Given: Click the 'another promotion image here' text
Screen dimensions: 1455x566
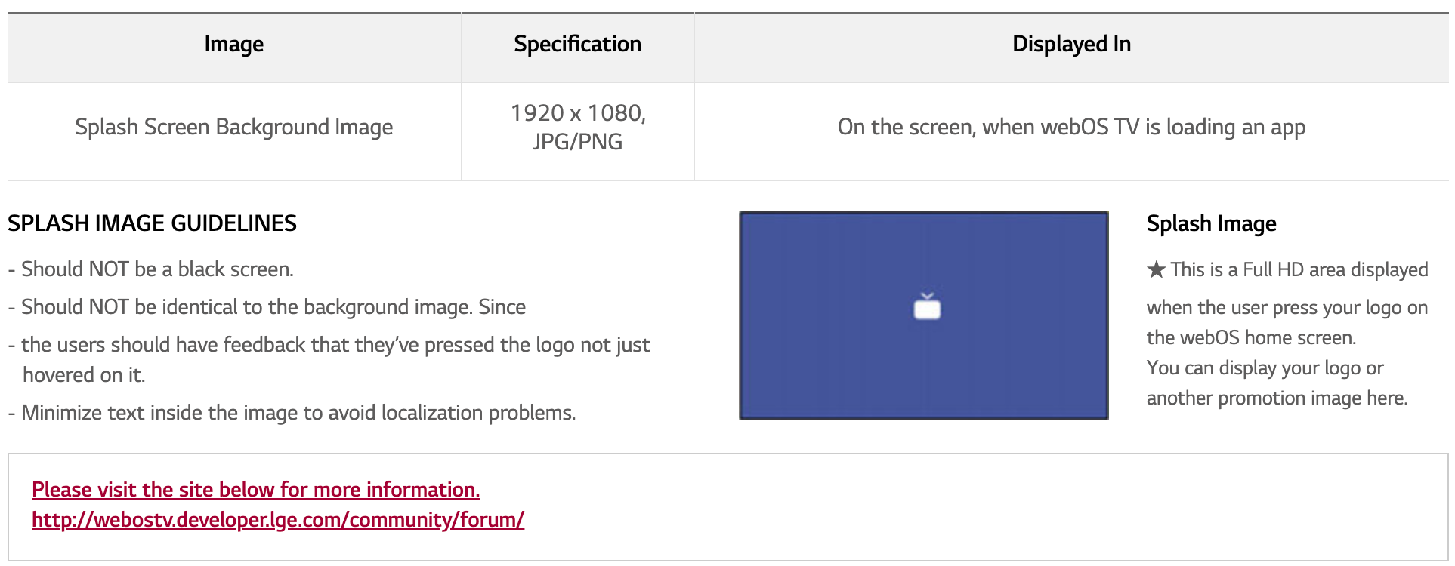Looking at the screenshot, I should tap(1276, 398).
